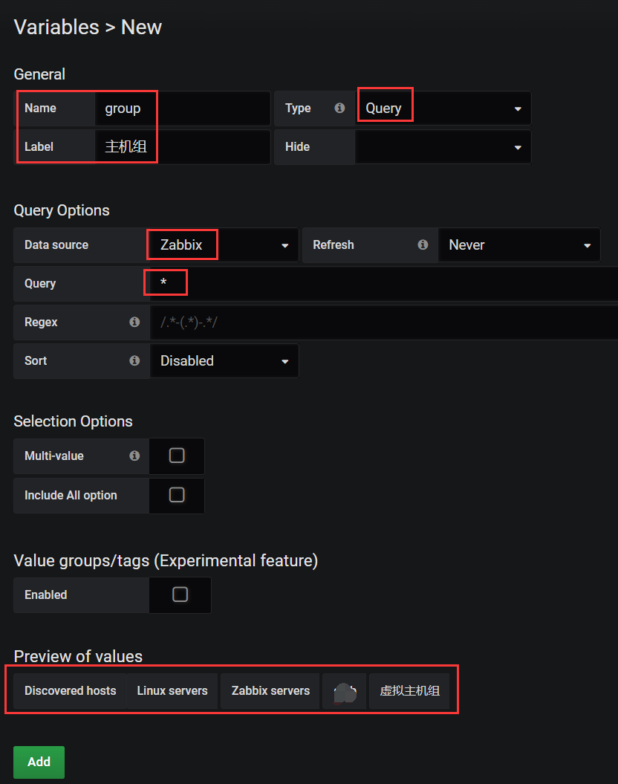Image resolution: width=618 pixels, height=784 pixels.
Task: Click the Refresh info icon
Action: pyautogui.click(x=423, y=244)
